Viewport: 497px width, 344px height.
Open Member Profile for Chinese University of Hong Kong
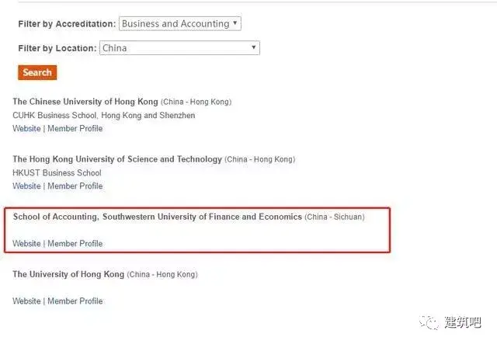pyautogui.click(x=75, y=129)
